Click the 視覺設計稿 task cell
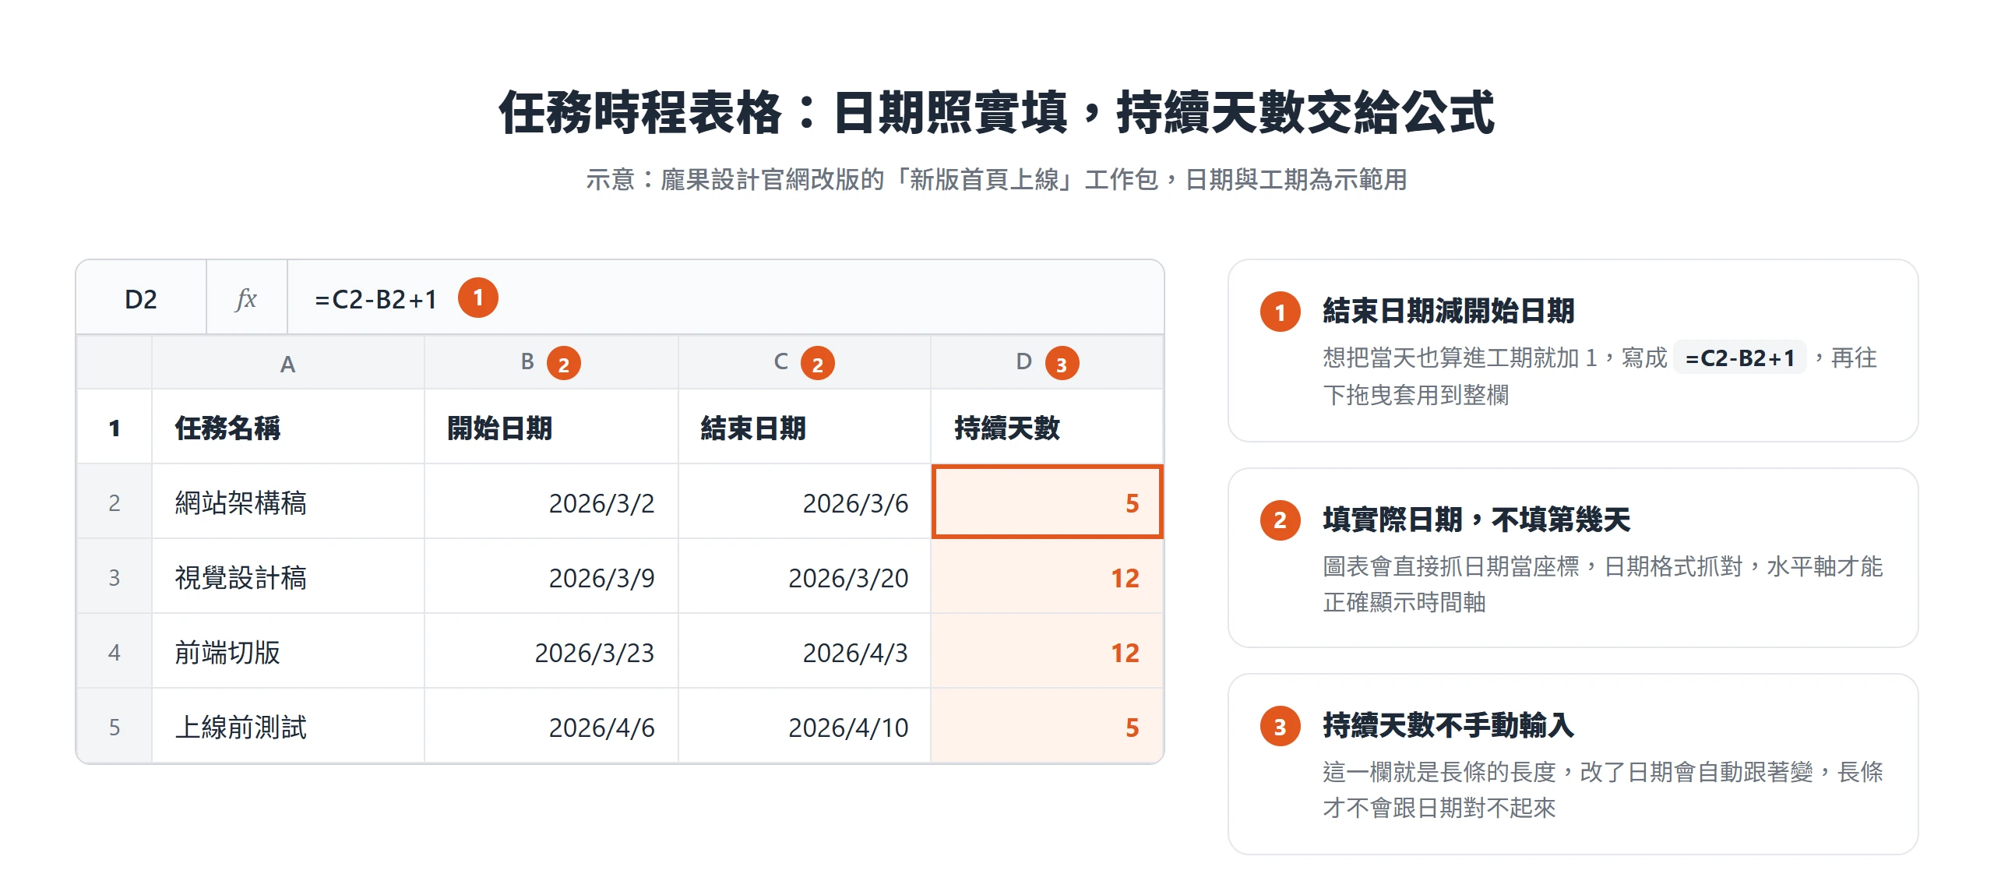 pyautogui.click(x=288, y=577)
